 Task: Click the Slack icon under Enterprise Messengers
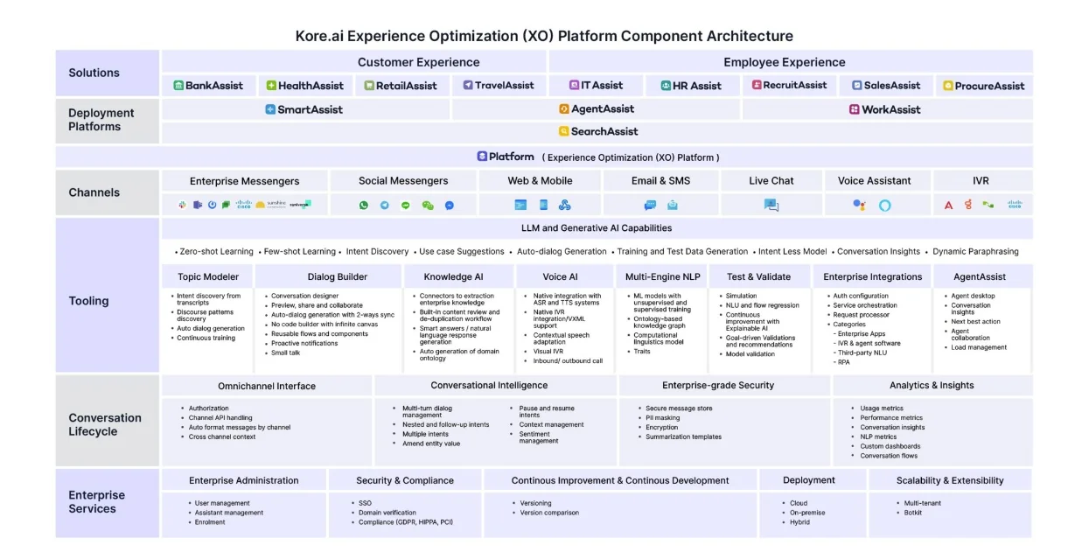pyautogui.click(x=182, y=205)
